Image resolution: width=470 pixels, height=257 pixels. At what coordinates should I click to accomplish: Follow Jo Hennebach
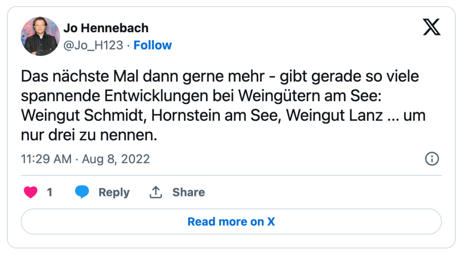coord(152,45)
